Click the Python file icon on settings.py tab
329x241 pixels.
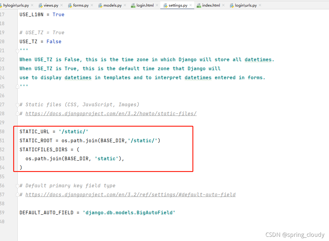(165, 5)
